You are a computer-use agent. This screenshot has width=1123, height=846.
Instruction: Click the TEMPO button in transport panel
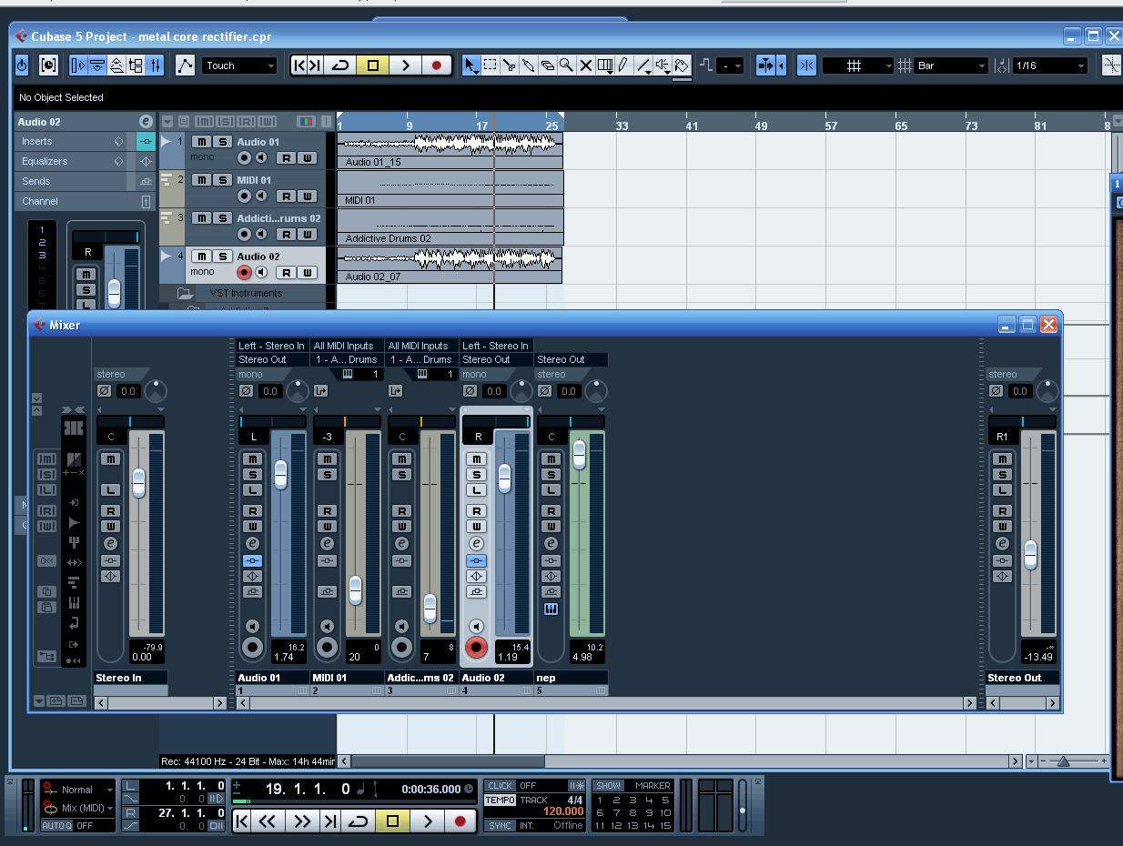click(x=500, y=801)
